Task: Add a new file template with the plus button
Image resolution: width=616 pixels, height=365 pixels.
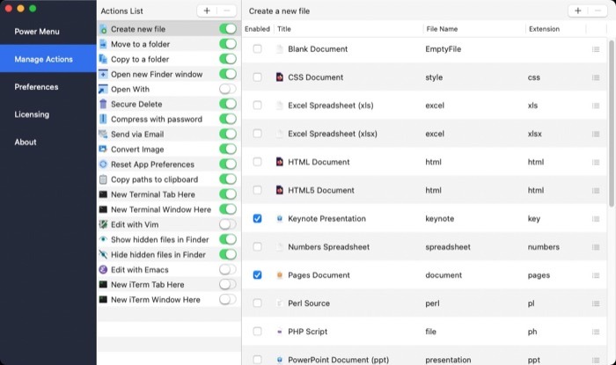Action: [x=578, y=11]
